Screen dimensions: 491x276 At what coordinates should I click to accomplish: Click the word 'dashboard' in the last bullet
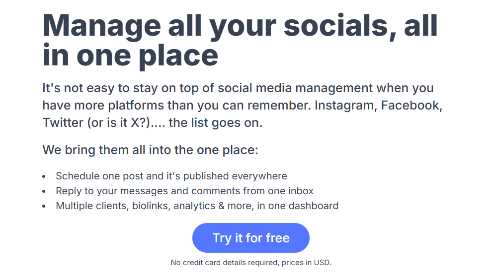(314, 206)
